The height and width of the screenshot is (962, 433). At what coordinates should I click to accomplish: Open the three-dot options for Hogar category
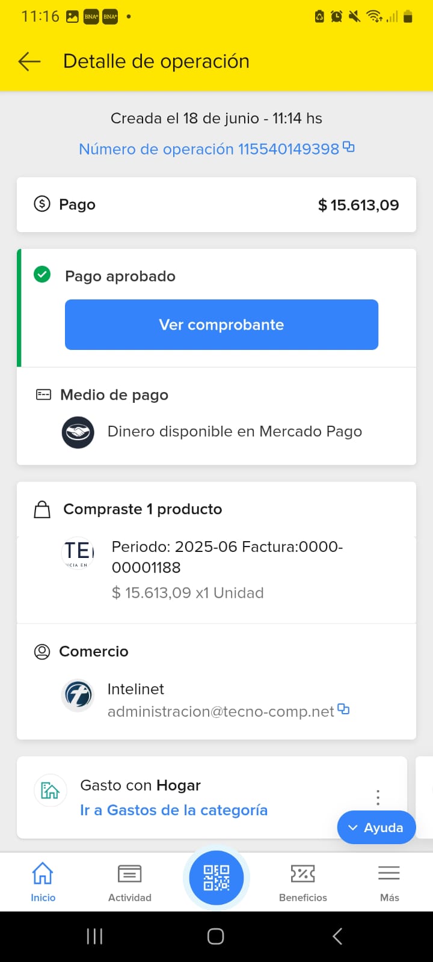coord(378,797)
